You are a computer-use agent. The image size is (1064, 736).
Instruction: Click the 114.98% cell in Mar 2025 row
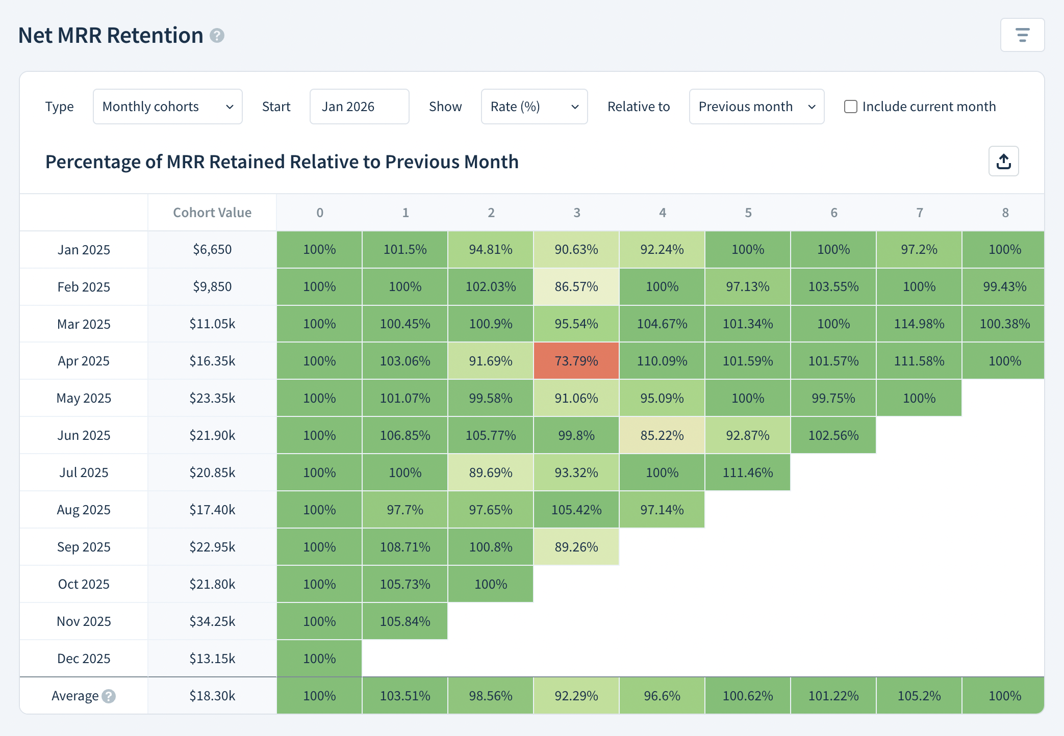(919, 324)
